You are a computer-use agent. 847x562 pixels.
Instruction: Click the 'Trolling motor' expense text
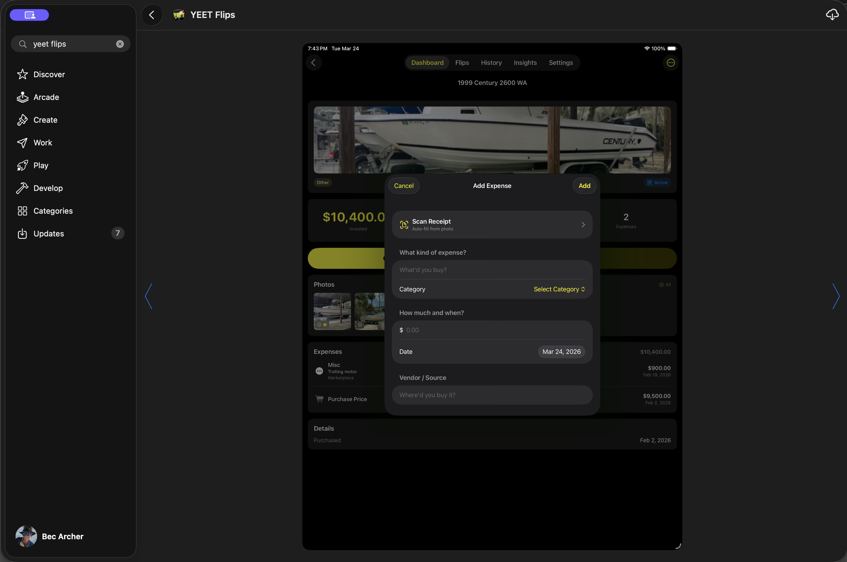coord(342,372)
